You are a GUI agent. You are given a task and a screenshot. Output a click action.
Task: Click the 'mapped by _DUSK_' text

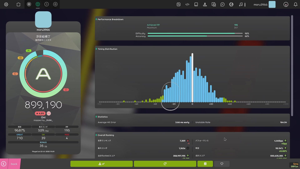(x=43, y=120)
